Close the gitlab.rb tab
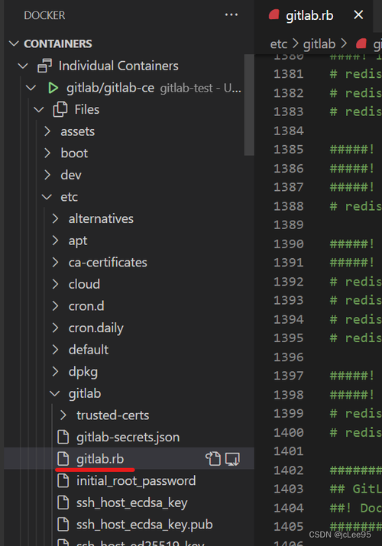The height and width of the screenshot is (546, 382). coord(358,15)
